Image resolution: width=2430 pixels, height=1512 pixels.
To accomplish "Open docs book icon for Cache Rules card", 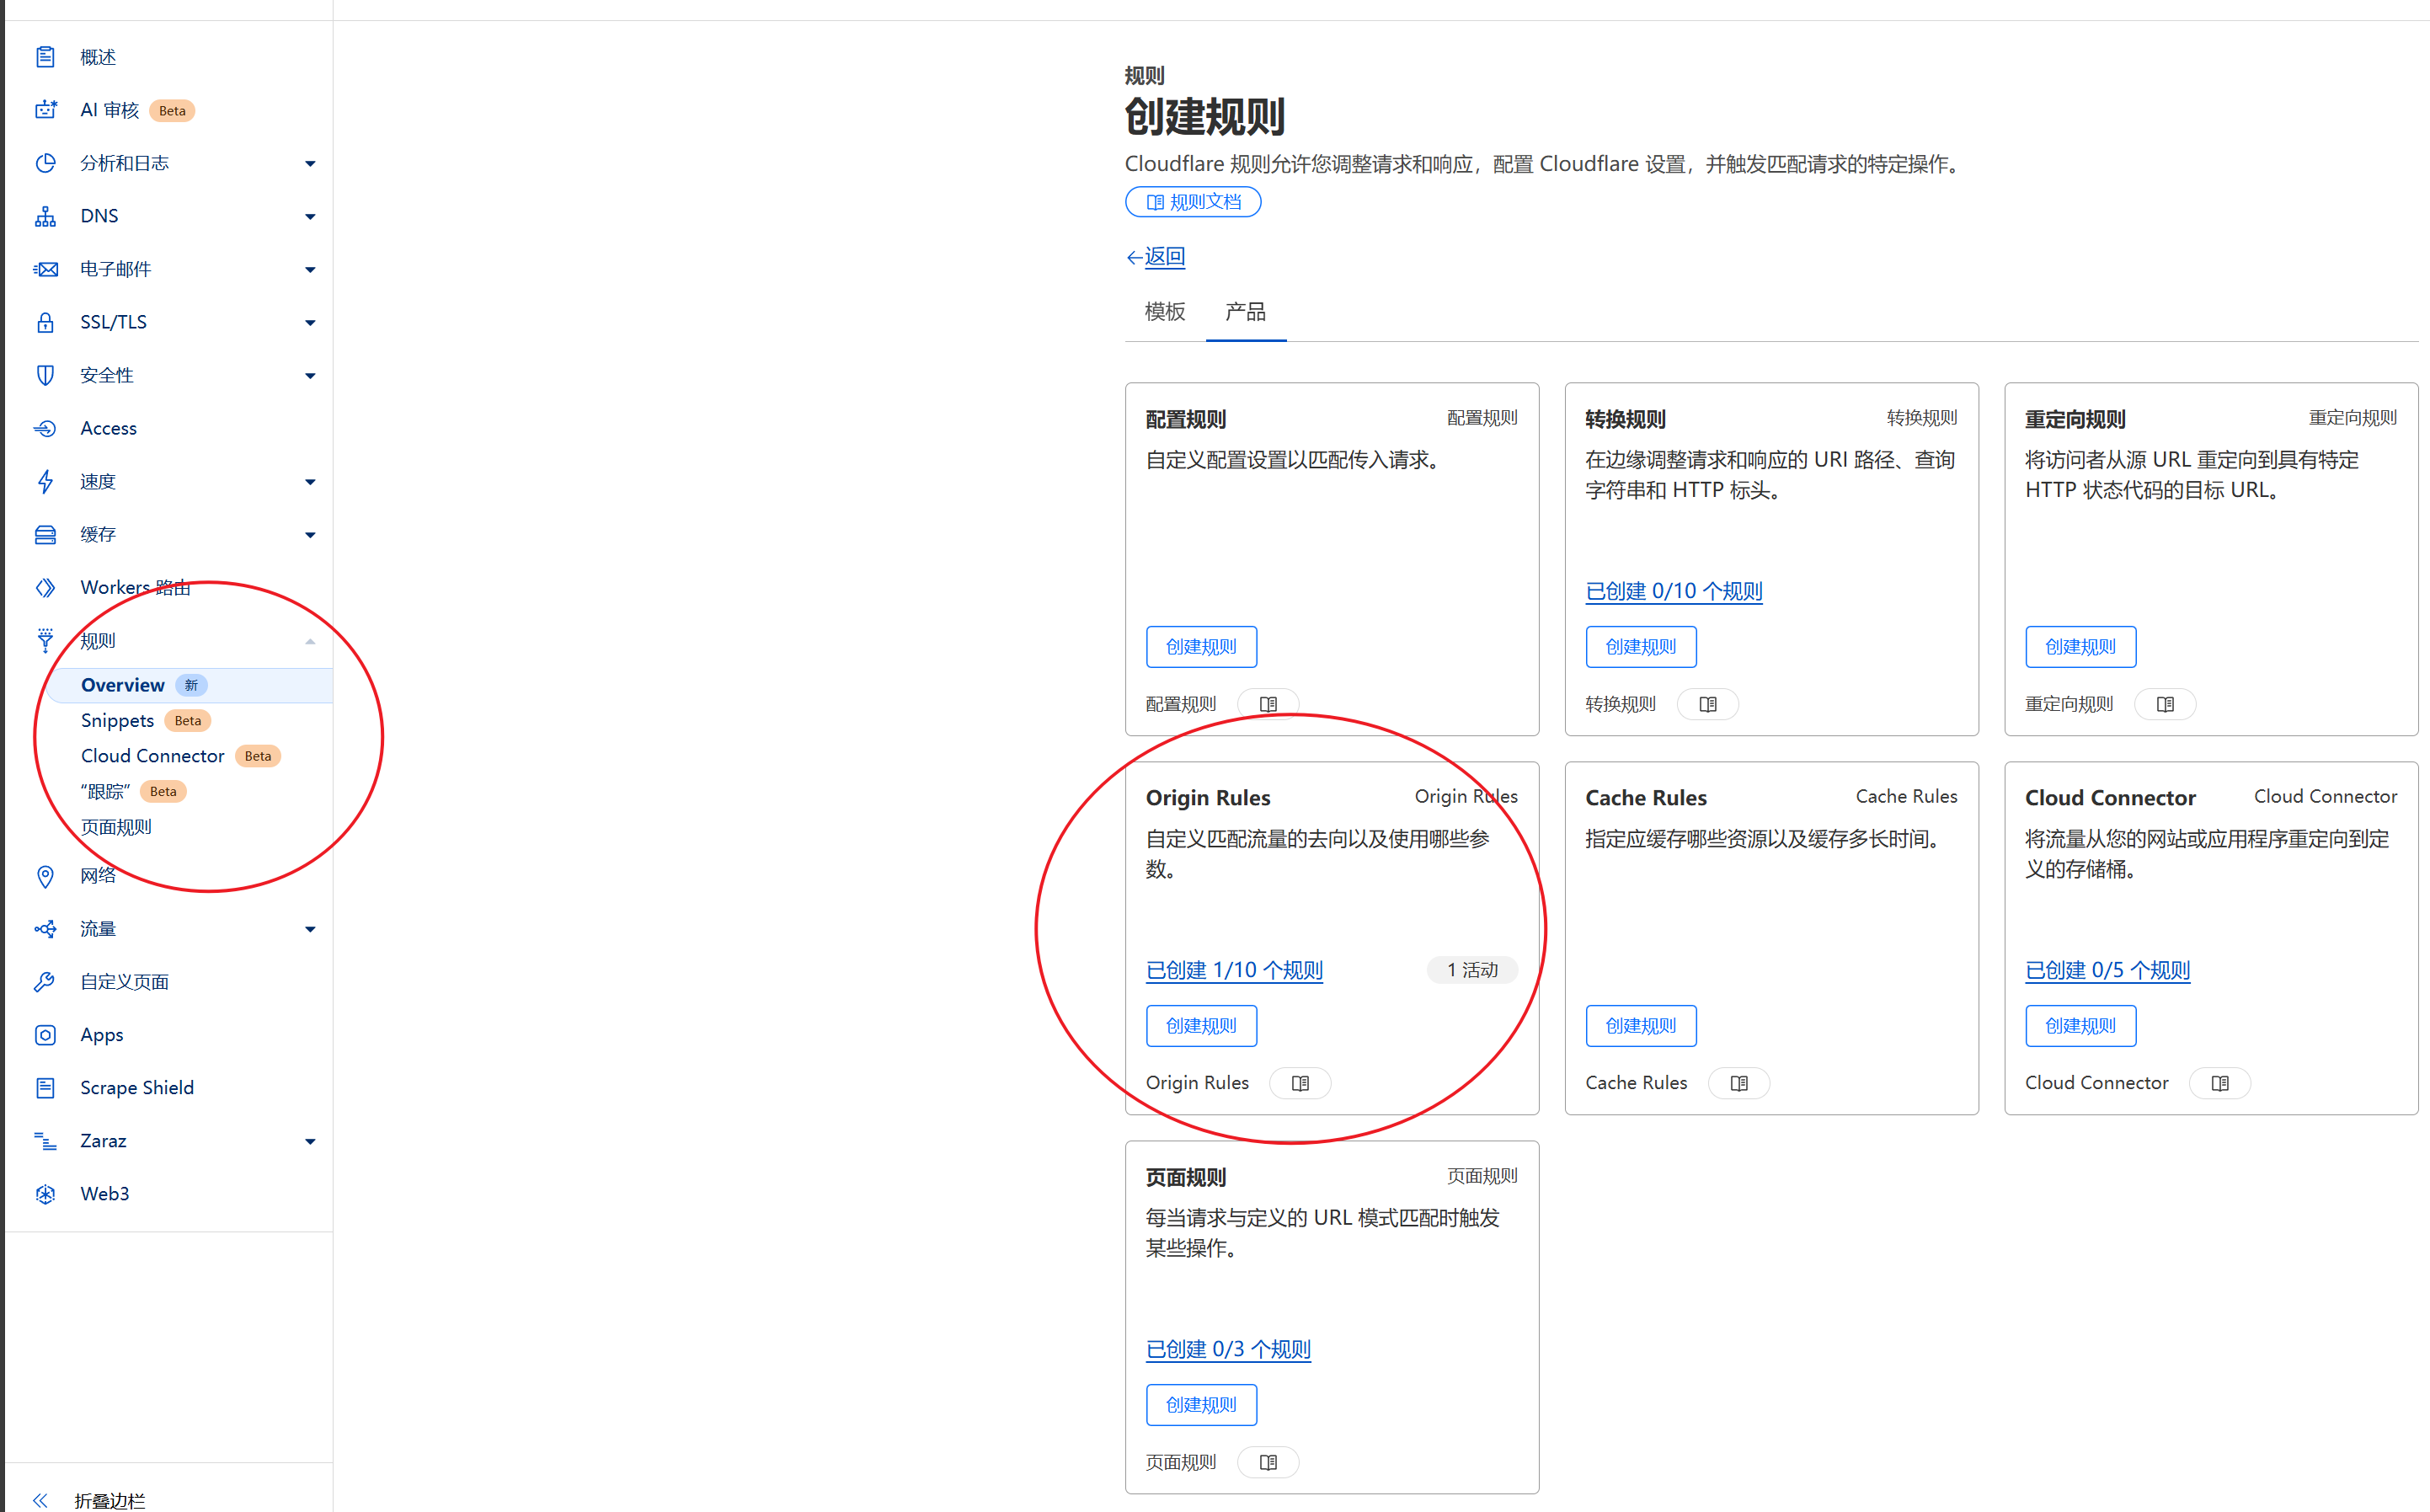I will [1739, 1083].
